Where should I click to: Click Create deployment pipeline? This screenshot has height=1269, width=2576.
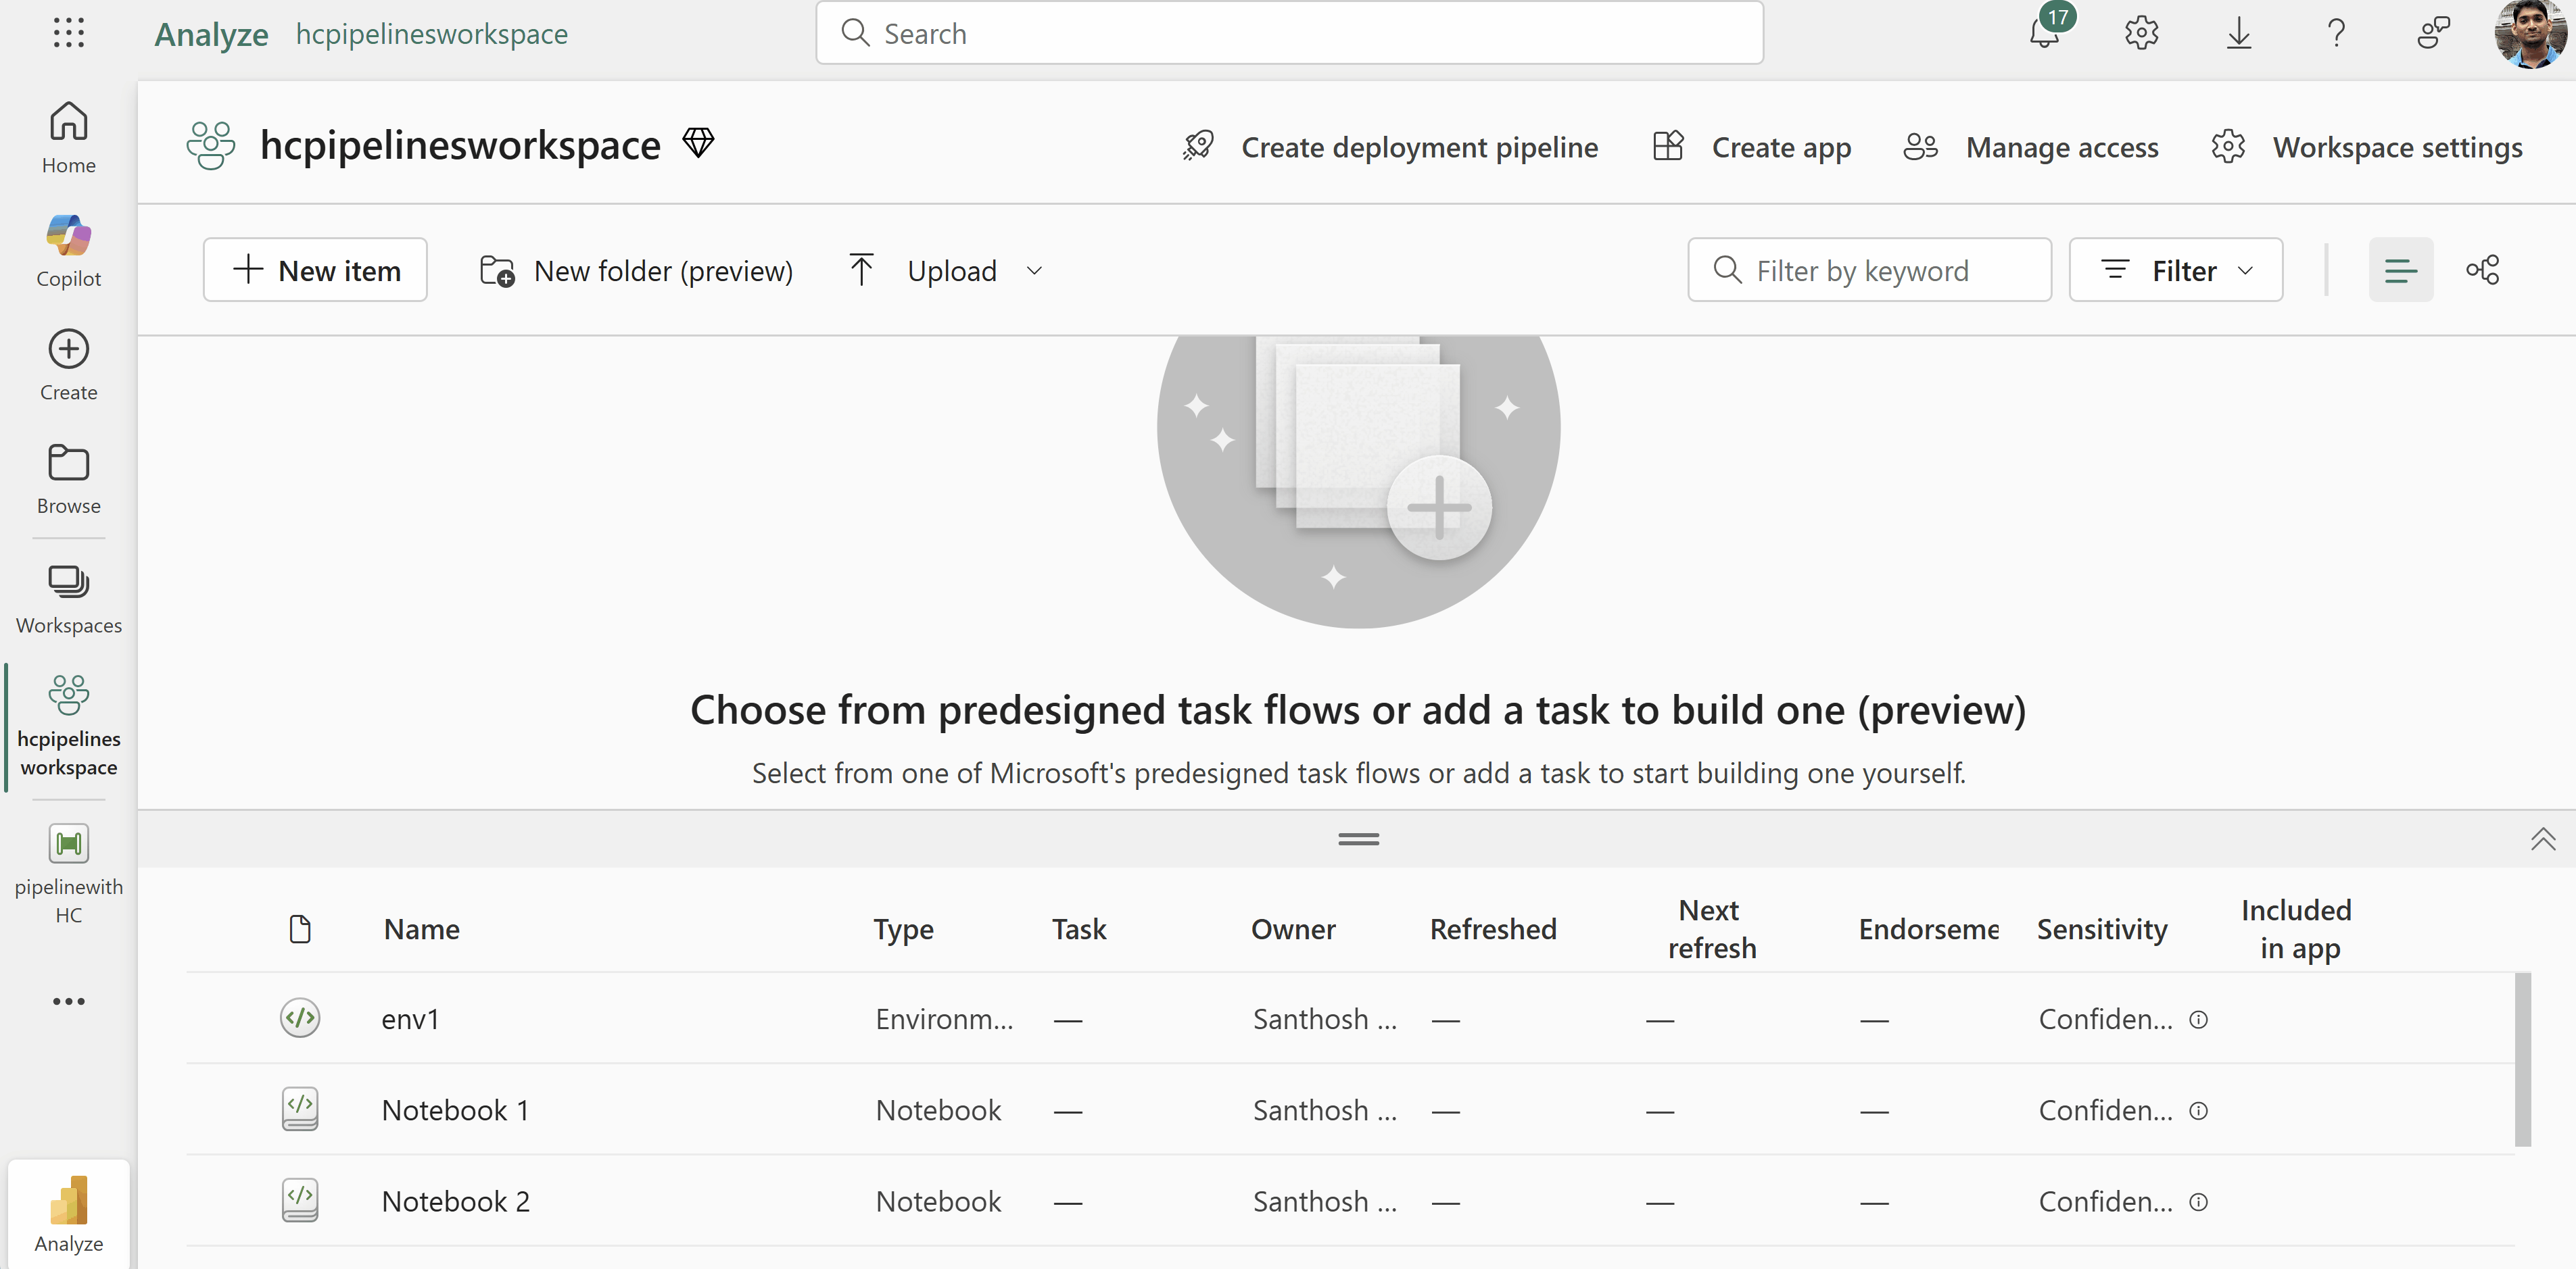[x=1389, y=147]
